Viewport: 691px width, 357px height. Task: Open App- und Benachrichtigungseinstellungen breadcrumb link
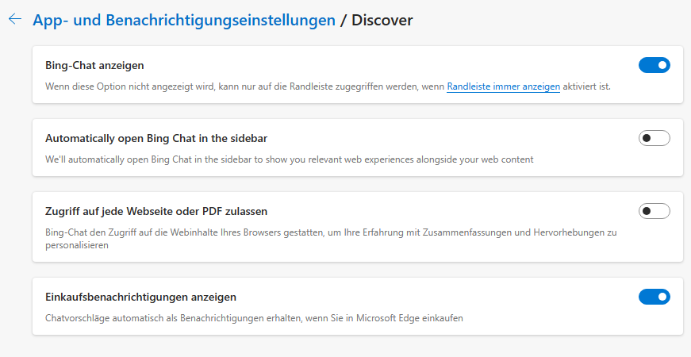(x=184, y=21)
